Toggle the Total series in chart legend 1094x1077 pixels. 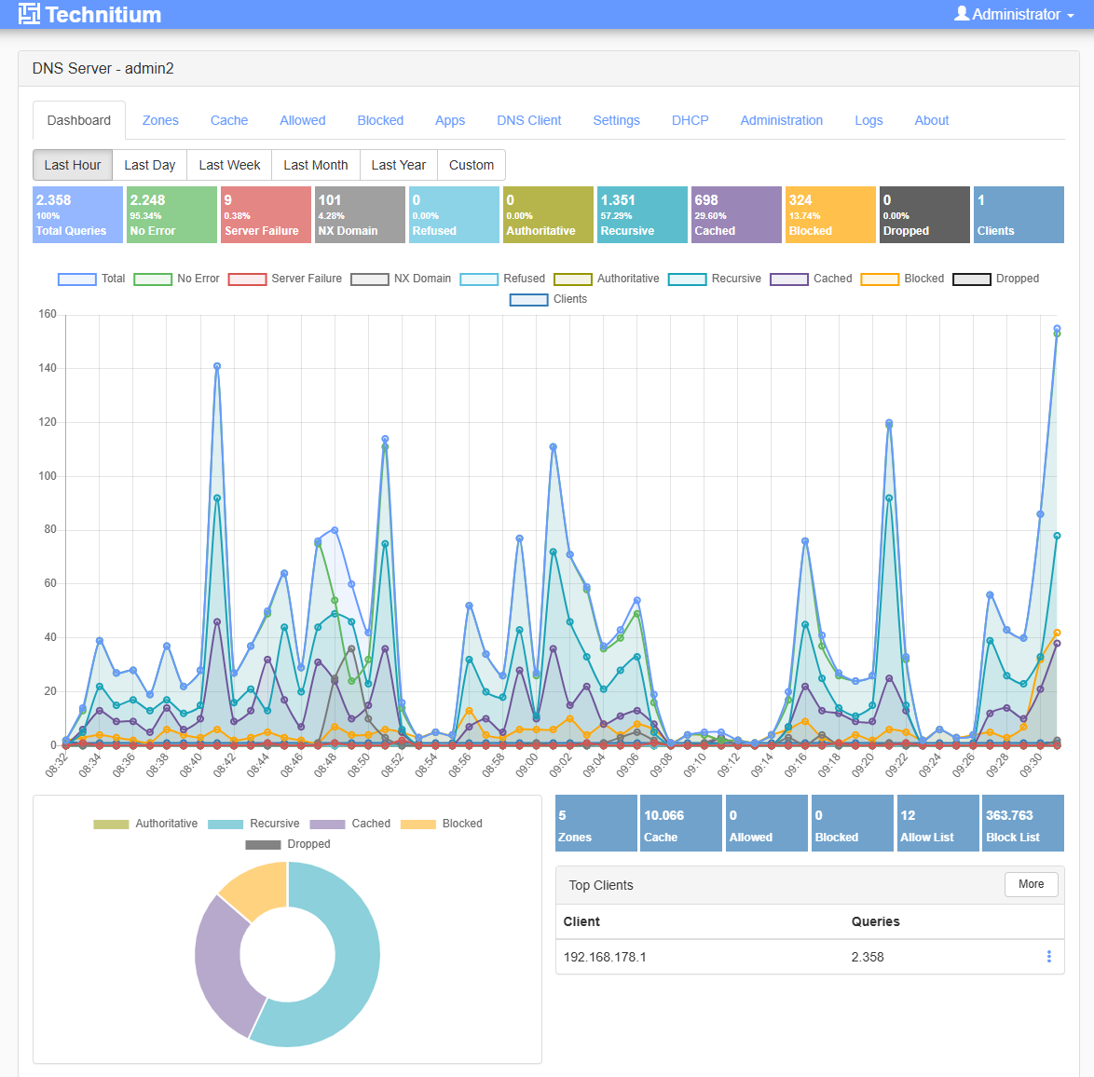coord(91,279)
